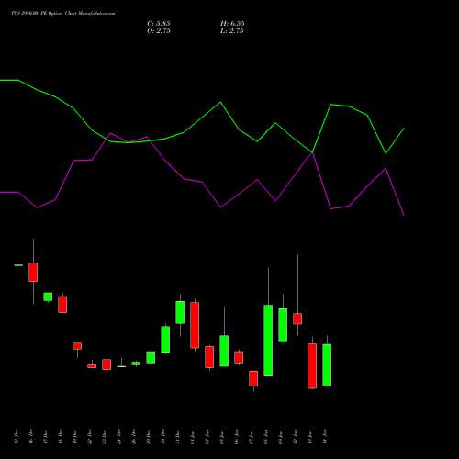Click the red candle above 07 Jan
459x459 pixels.
(253, 378)
